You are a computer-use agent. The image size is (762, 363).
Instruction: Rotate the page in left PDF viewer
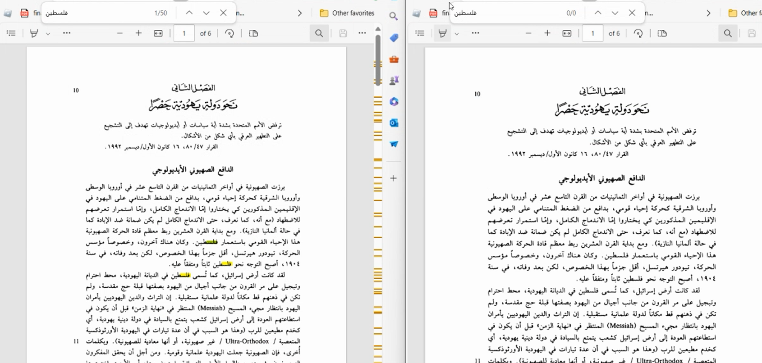coord(230,33)
